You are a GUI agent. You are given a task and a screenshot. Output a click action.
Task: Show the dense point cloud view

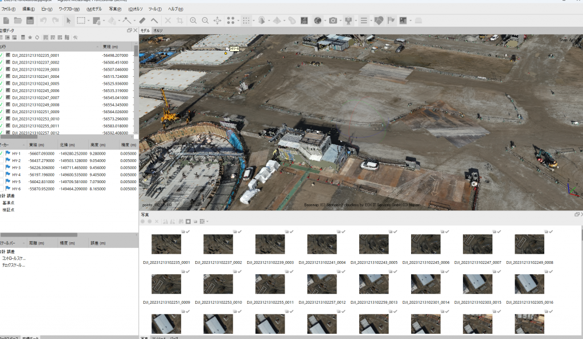click(x=246, y=21)
